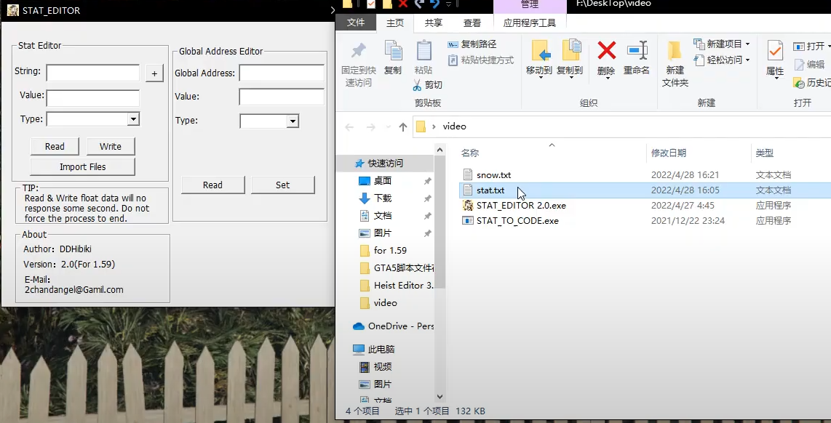Click the Write button
This screenshot has height=423, width=831.
pos(110,147)
